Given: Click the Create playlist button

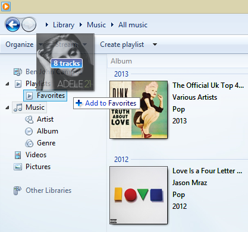Looking at the screenshot, I should tap(122, 45).
